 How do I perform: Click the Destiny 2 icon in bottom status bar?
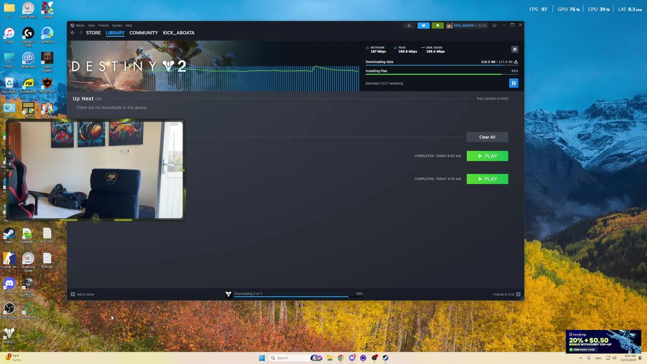coord(228,294)
